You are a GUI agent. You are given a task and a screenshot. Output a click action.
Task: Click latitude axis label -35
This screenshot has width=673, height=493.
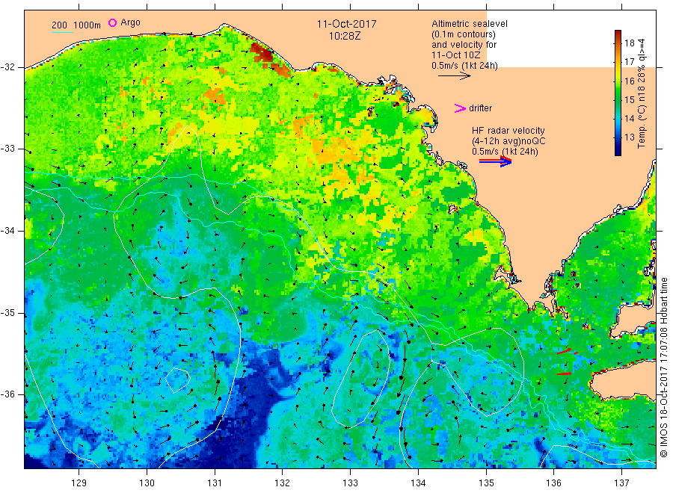click(7, 312)
